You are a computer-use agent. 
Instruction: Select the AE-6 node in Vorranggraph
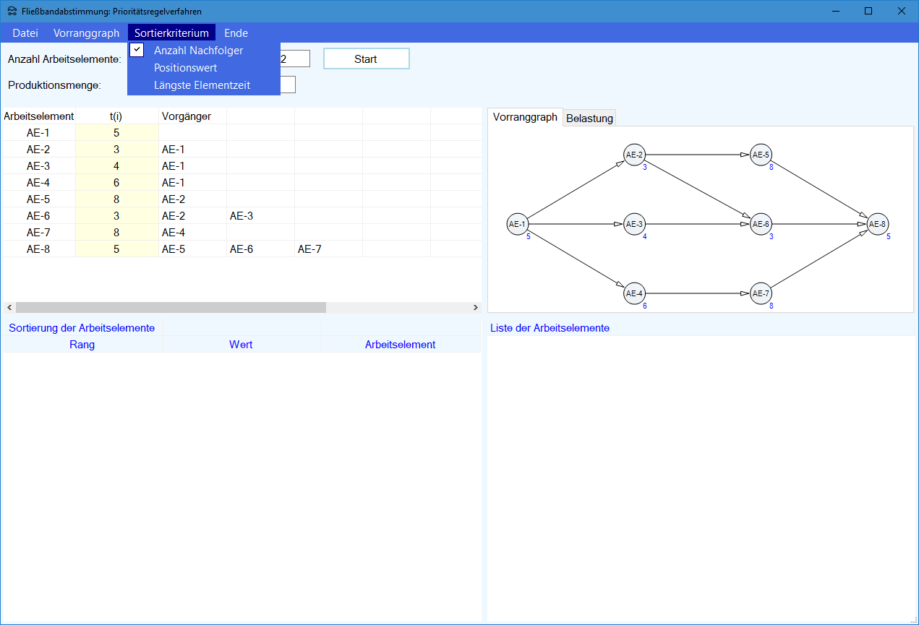pos(761,225)
